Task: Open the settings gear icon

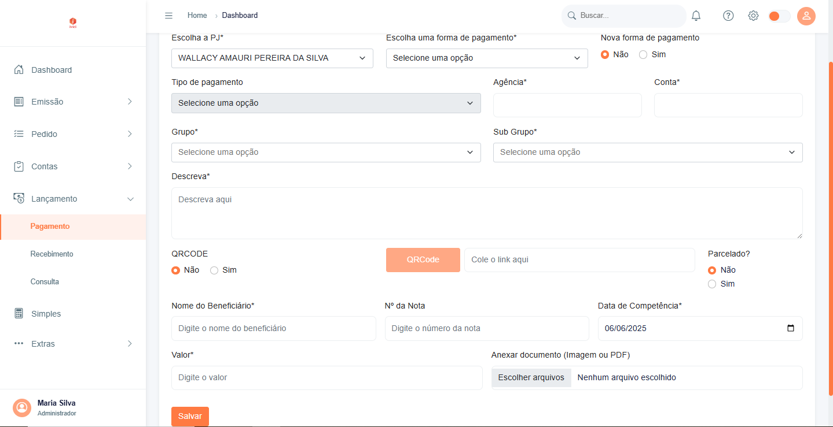Action: tap(753, 16)
